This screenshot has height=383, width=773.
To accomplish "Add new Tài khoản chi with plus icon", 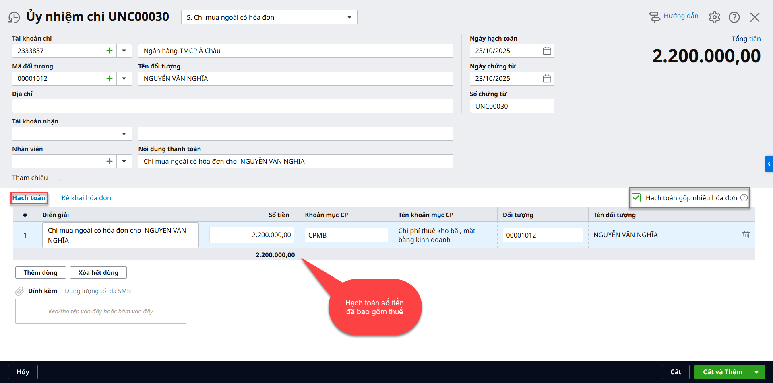I will point(109,51).
